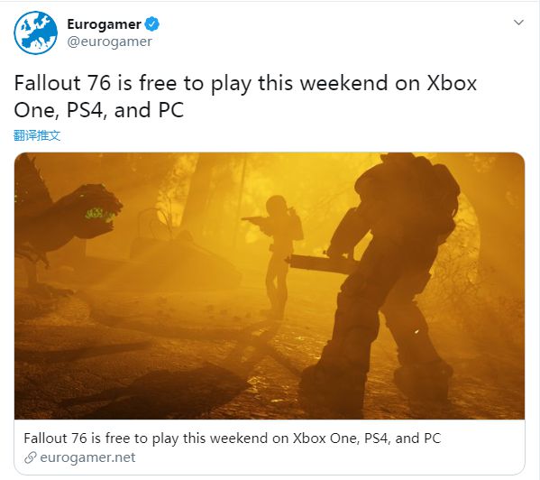Click the heavy weapon held by armor

click(322, 264)
